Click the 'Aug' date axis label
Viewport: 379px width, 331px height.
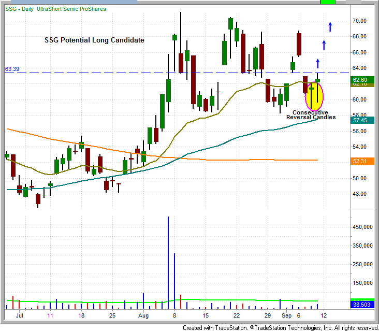143,315
